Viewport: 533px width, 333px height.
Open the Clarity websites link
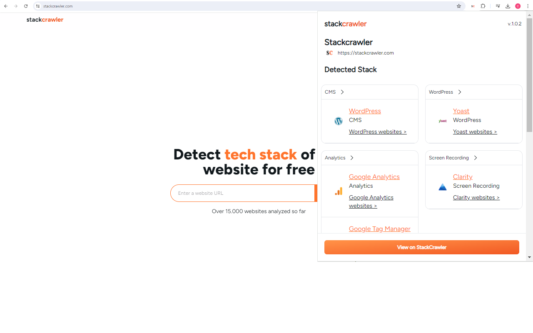(x=476, y=197)
